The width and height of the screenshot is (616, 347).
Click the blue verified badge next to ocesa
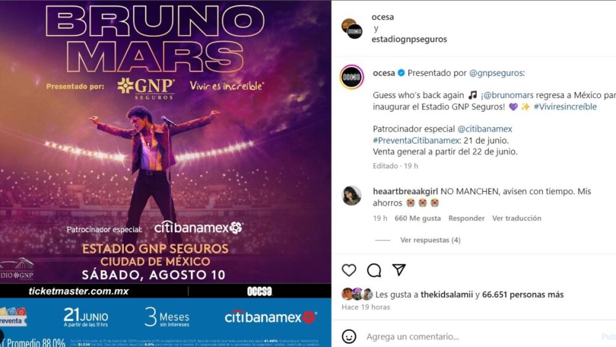pos(401,73)
